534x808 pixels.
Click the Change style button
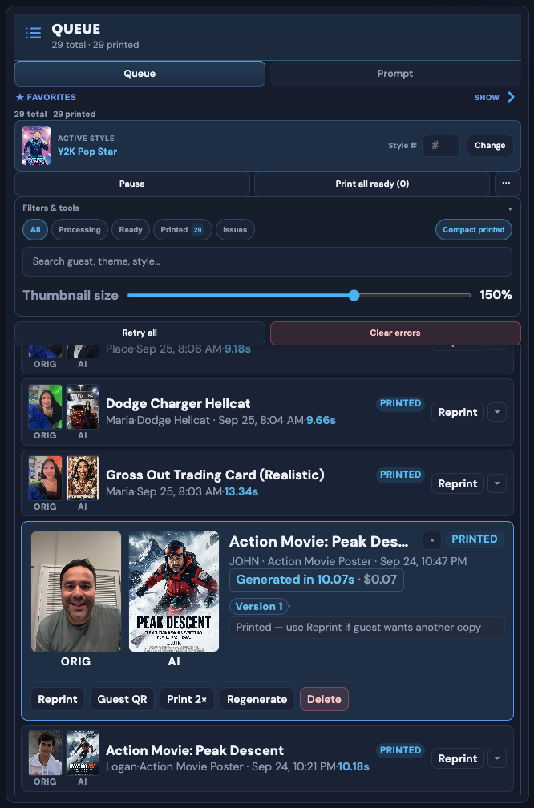pos(490,145)
